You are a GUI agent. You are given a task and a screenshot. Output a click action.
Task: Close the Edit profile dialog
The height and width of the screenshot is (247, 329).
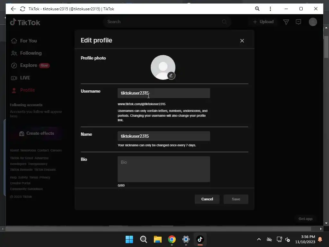click(242, 41)
